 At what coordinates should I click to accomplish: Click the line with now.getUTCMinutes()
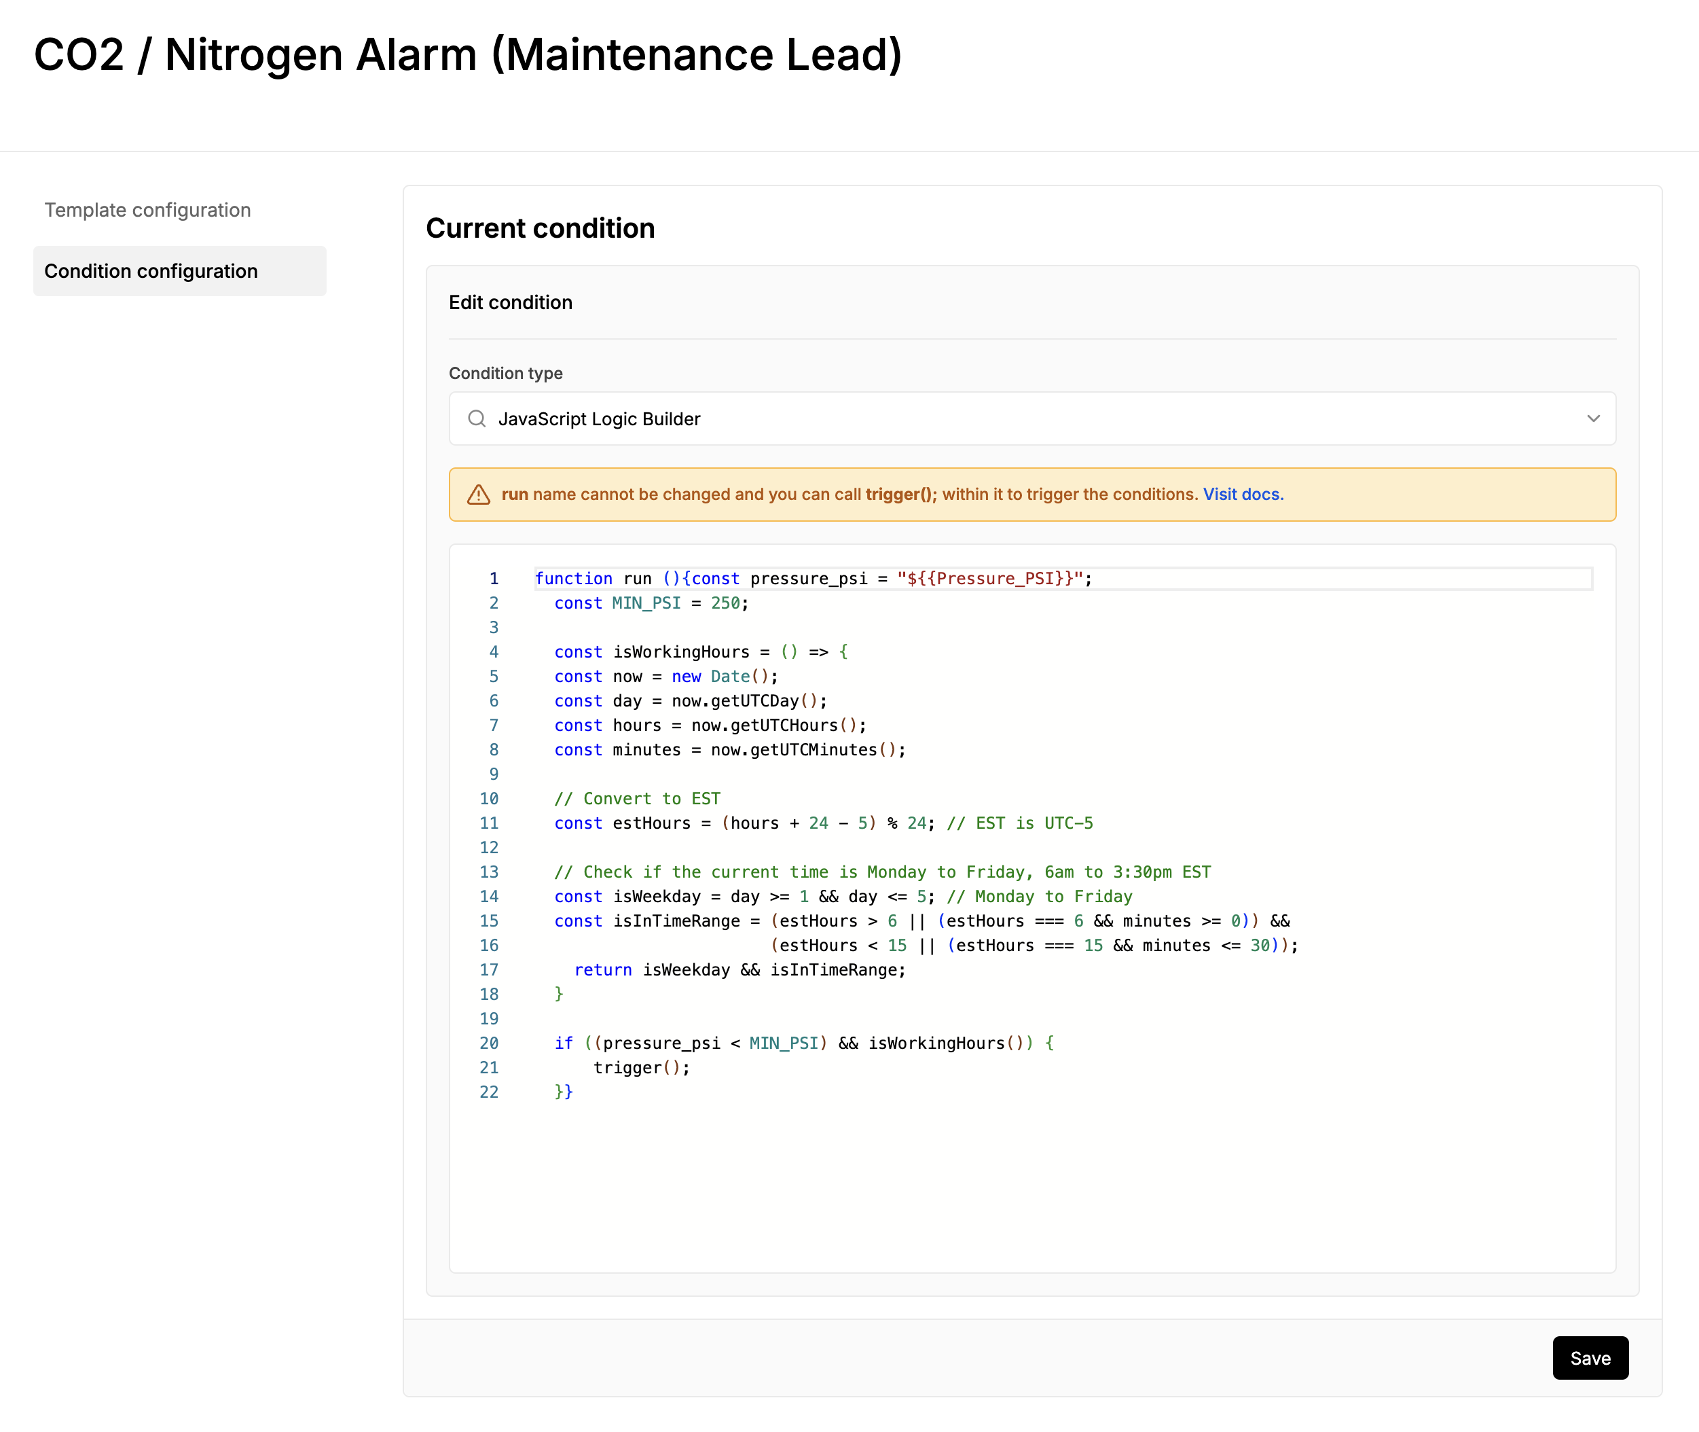(729, 749)
